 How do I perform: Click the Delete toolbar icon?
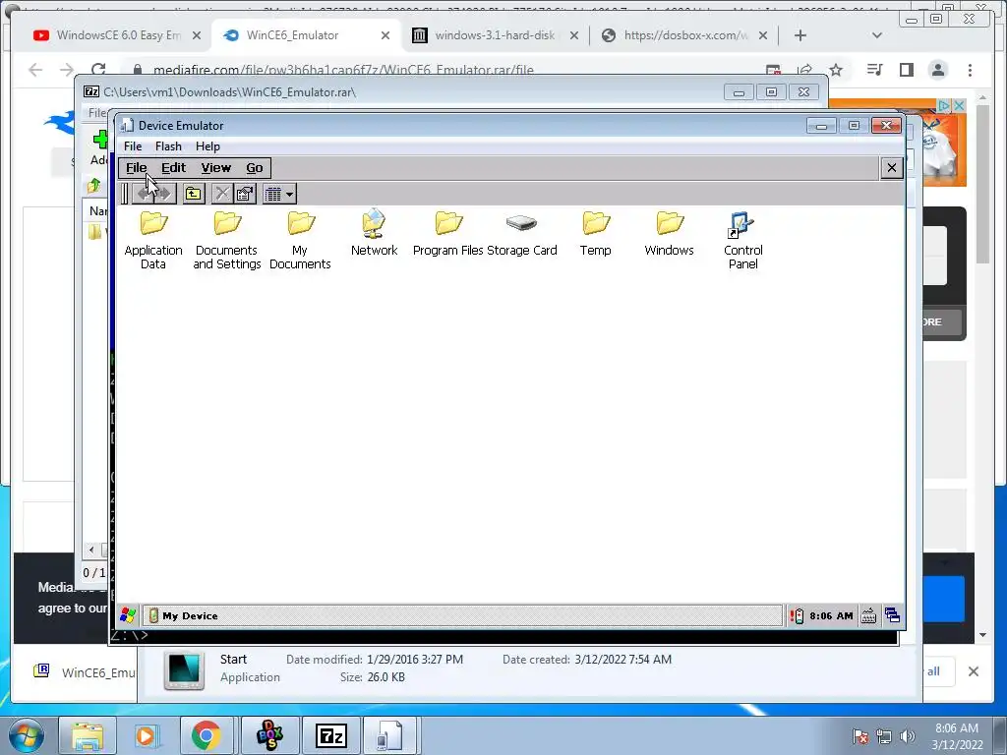221,194
